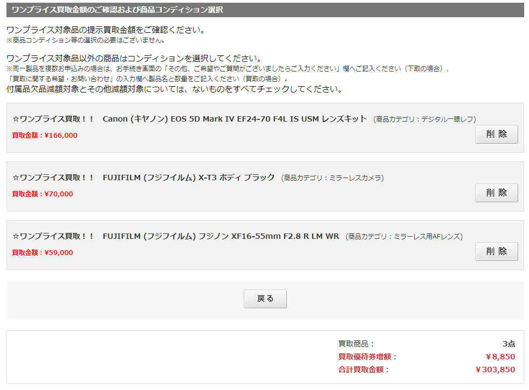The height and width of the screenshot is (390, 529).
Task: Click the ワンプライス対象品以外の商品 instruction line
Action: (x=134, y=58)
